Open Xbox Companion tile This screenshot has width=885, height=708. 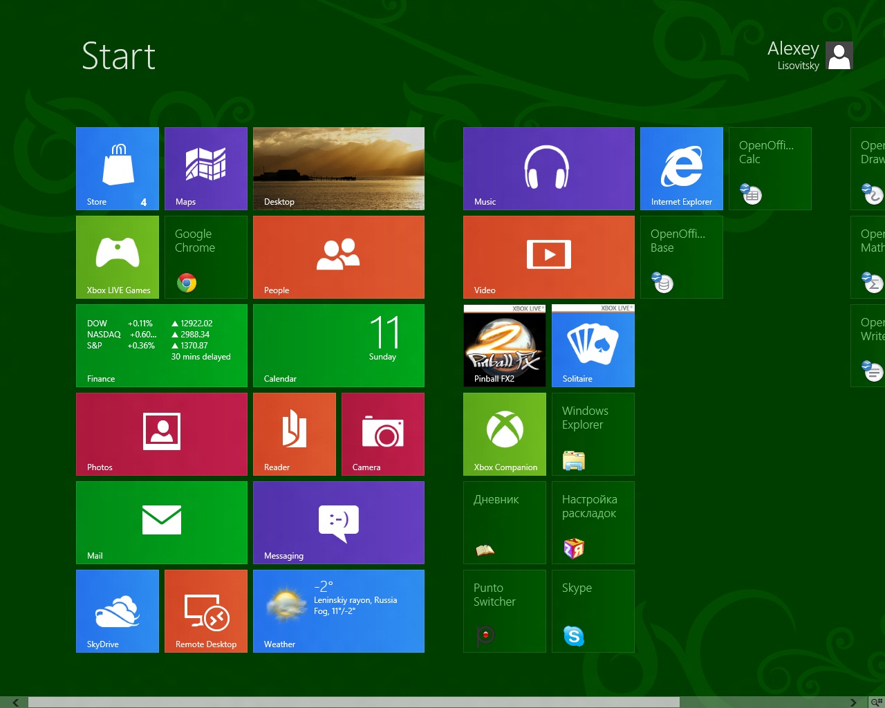[x=505, y=434]
